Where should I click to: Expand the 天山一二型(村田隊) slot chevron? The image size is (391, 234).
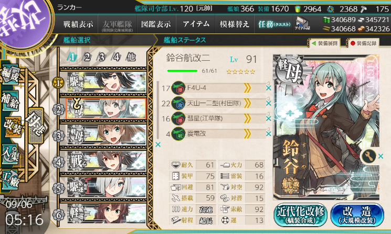tap(247, 103)
